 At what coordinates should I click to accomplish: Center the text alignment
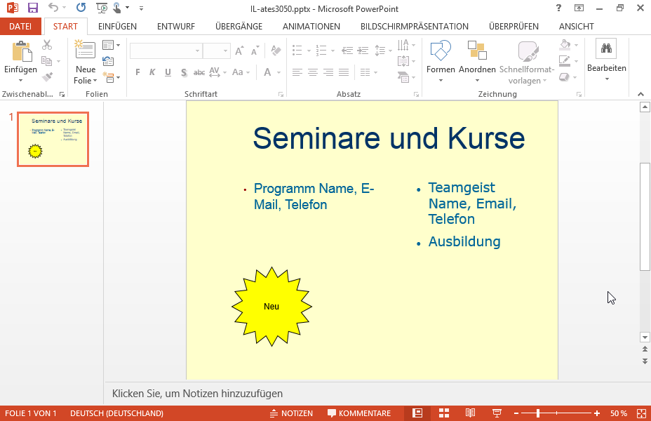click(313, 72)
